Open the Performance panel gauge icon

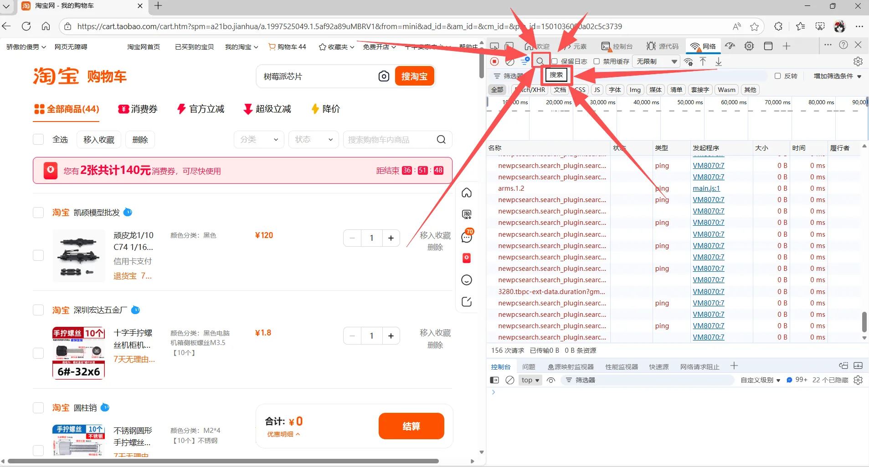730,46
